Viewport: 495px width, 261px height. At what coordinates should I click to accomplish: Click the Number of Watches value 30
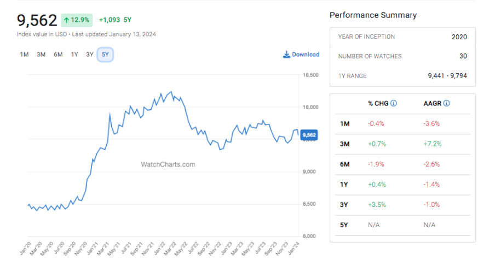[x=463, y=56]
